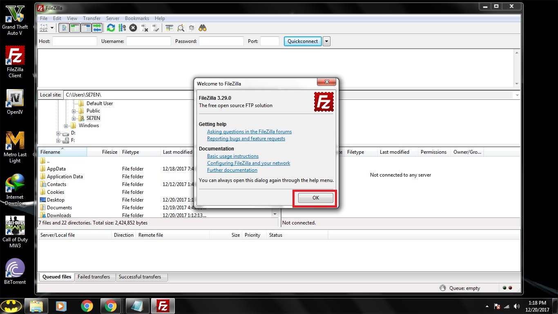The image size is (558, 314).
Task: Open the Site Manager toolbar icon
Action: pos(44,28)
